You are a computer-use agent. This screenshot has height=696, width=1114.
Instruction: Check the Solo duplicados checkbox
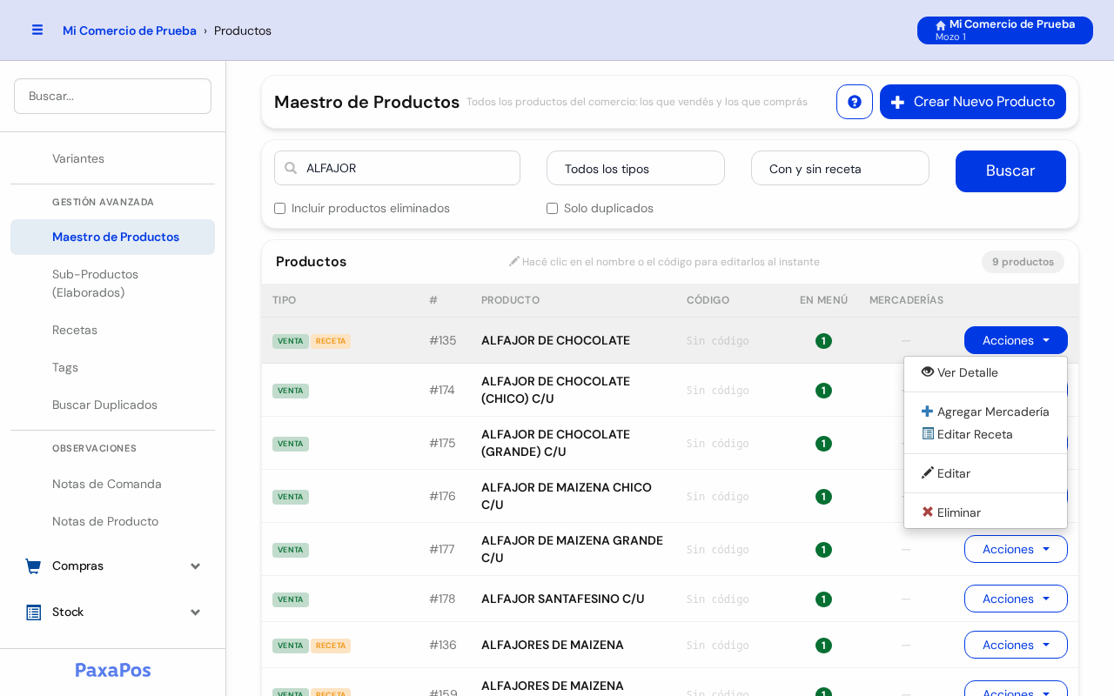pyautogui.click(x=553, y=209)
